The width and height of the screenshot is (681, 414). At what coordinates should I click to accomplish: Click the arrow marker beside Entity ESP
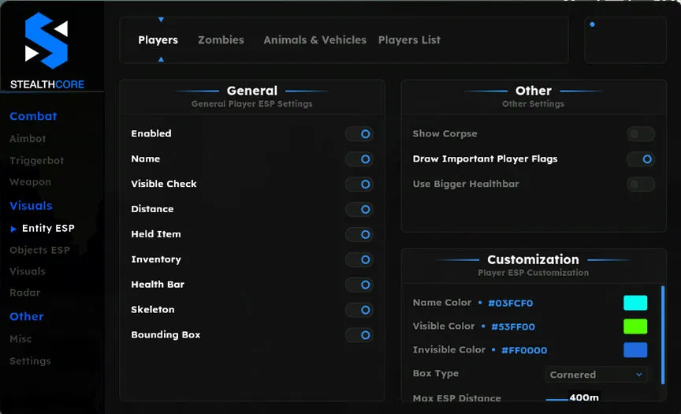pos(13,229)
